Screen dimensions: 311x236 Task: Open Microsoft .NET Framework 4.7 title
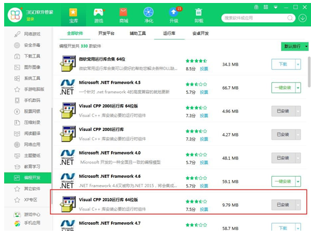pos(109,223)
